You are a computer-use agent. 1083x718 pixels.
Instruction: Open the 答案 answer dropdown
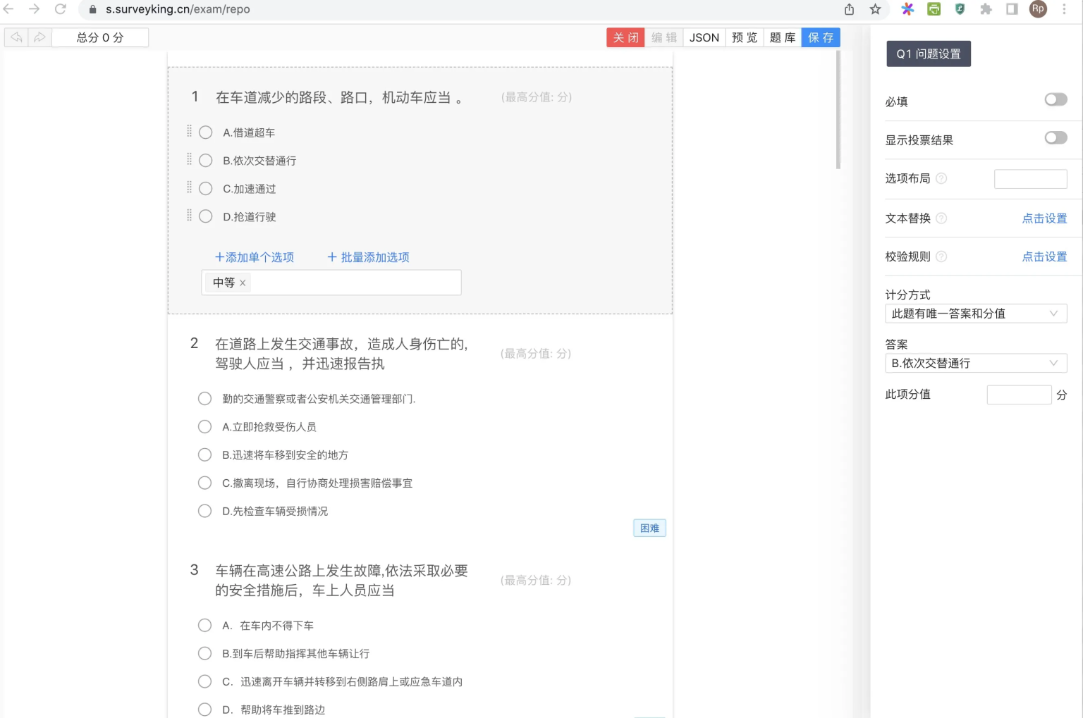976,363
